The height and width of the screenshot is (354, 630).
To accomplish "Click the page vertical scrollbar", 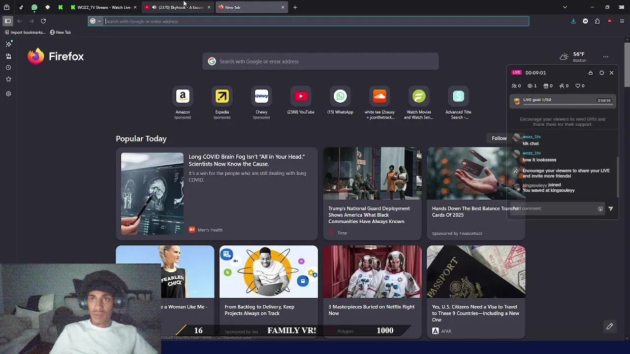I will pos(627,64).
